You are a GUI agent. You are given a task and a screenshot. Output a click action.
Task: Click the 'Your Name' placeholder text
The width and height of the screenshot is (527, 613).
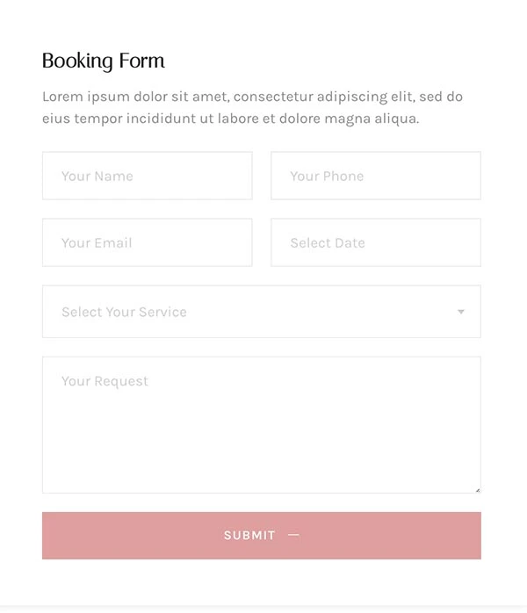tap(97, 176)
